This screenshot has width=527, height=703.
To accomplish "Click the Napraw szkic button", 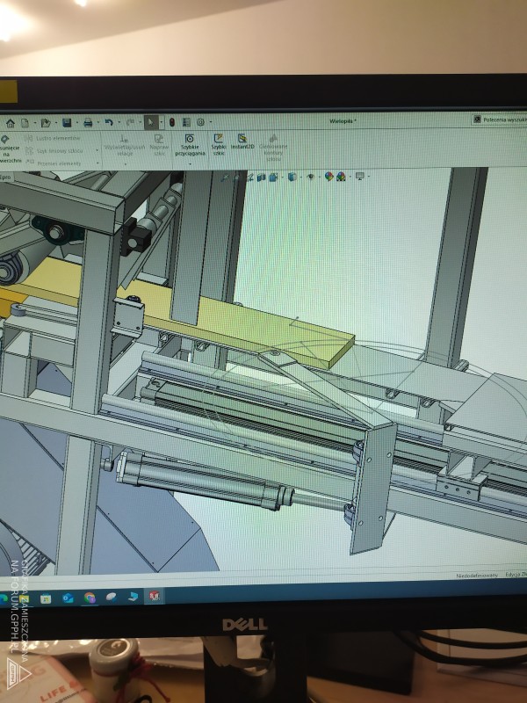I will (159, 143).
